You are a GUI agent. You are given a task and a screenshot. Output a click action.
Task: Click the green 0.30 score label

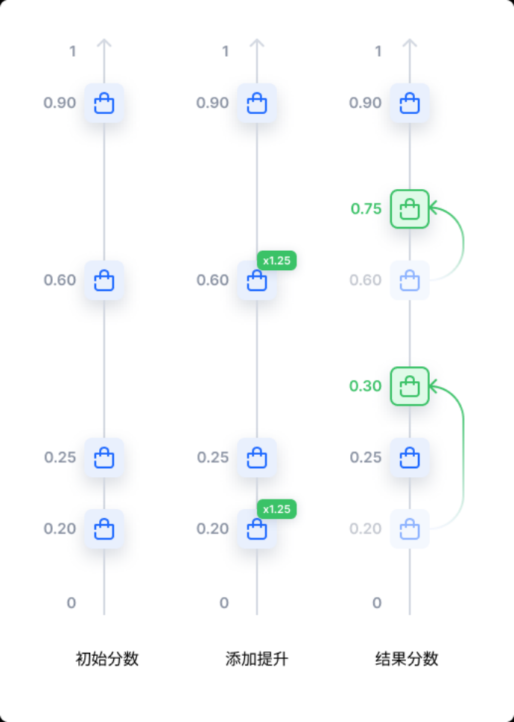366,386
